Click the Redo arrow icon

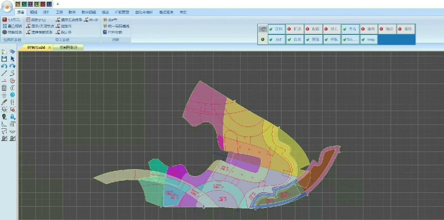point(12,66)
